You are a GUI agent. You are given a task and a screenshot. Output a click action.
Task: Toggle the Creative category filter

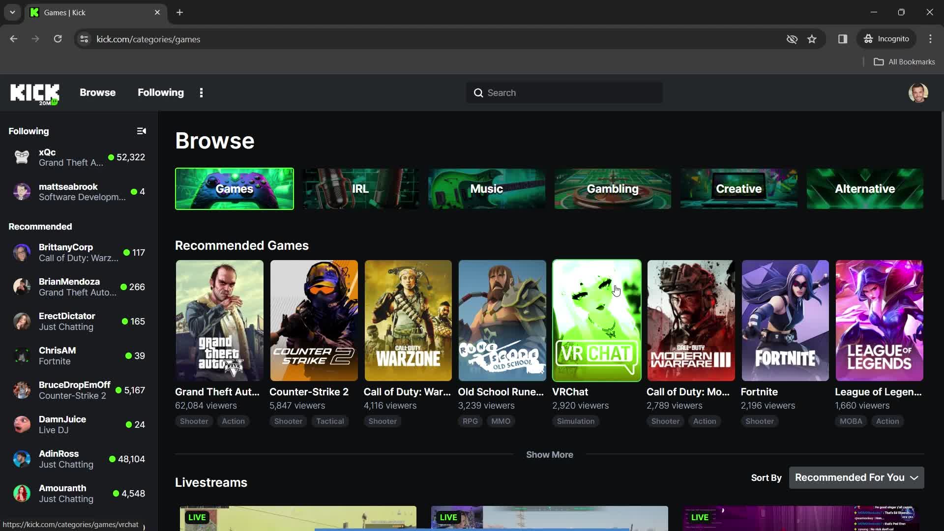738,189
